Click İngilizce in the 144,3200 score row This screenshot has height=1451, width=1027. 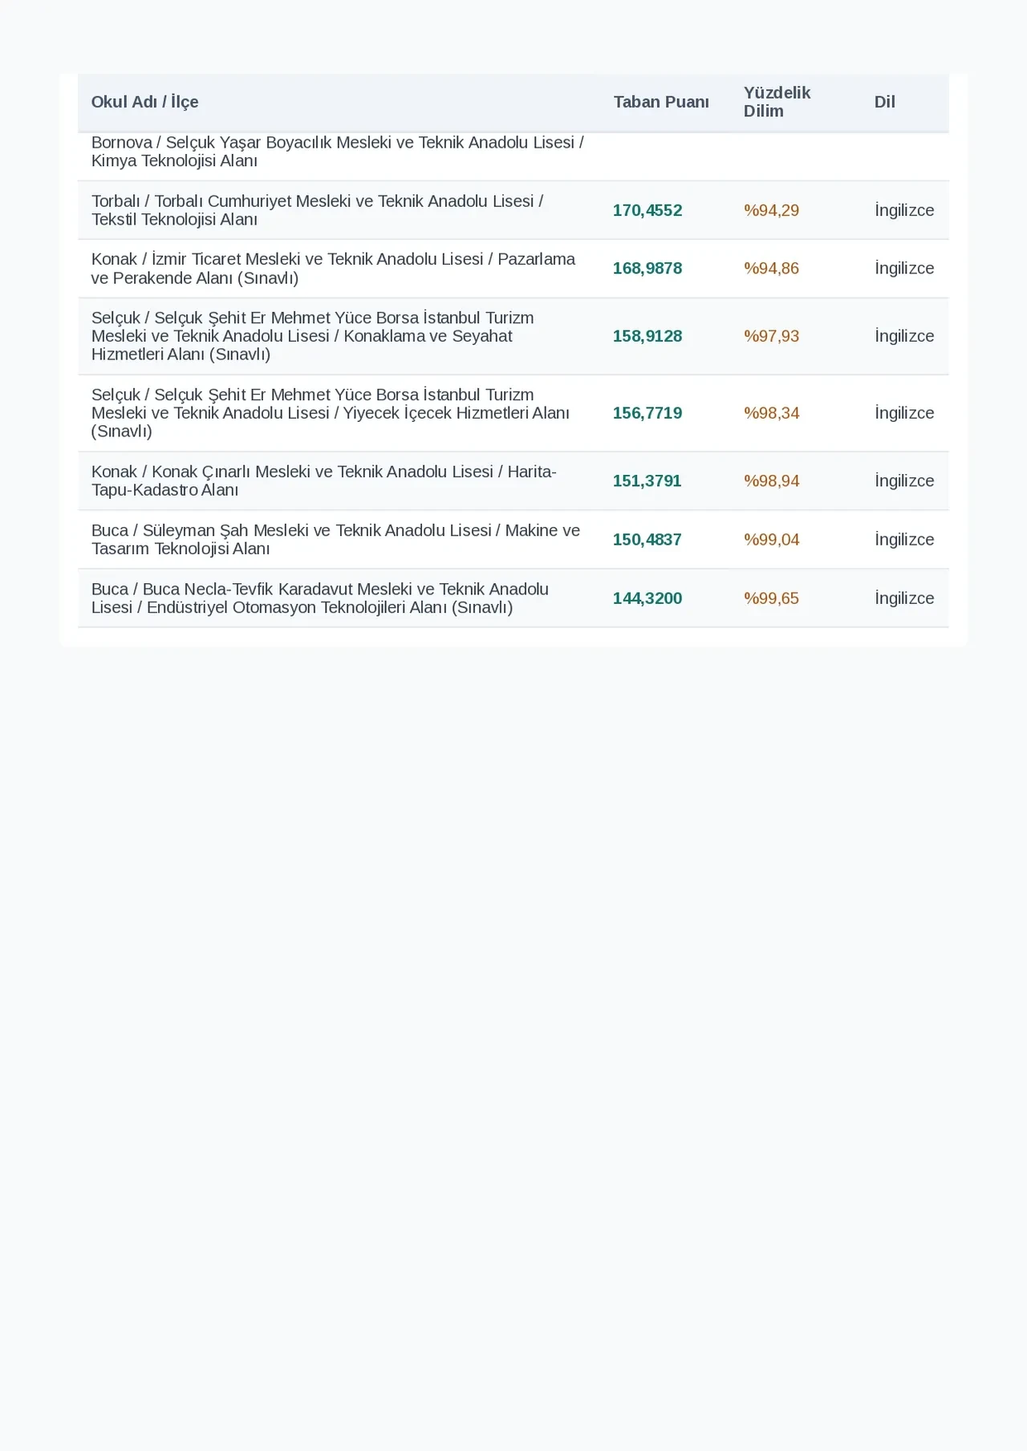904,598
